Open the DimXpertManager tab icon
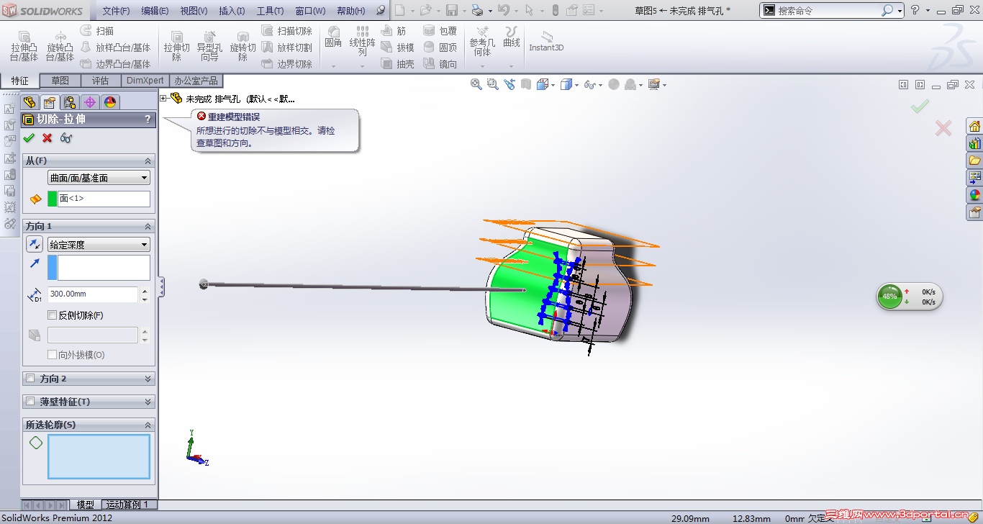Image resolution: width=983 pixels, height=524 pixels. pos(89,102)
